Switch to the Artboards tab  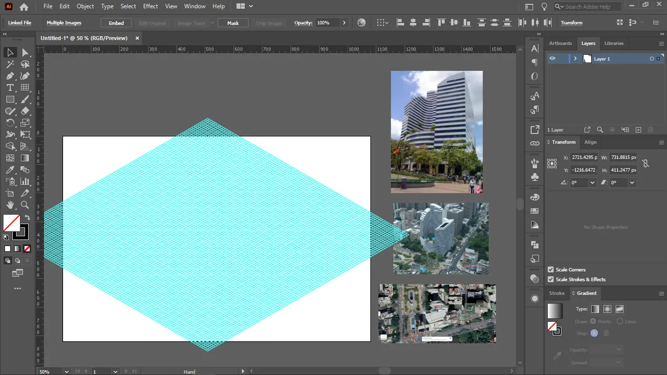pos(560,43)
